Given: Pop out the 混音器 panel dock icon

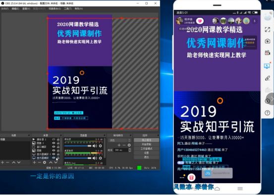Looking at the screenshot, I should [105, 135].
